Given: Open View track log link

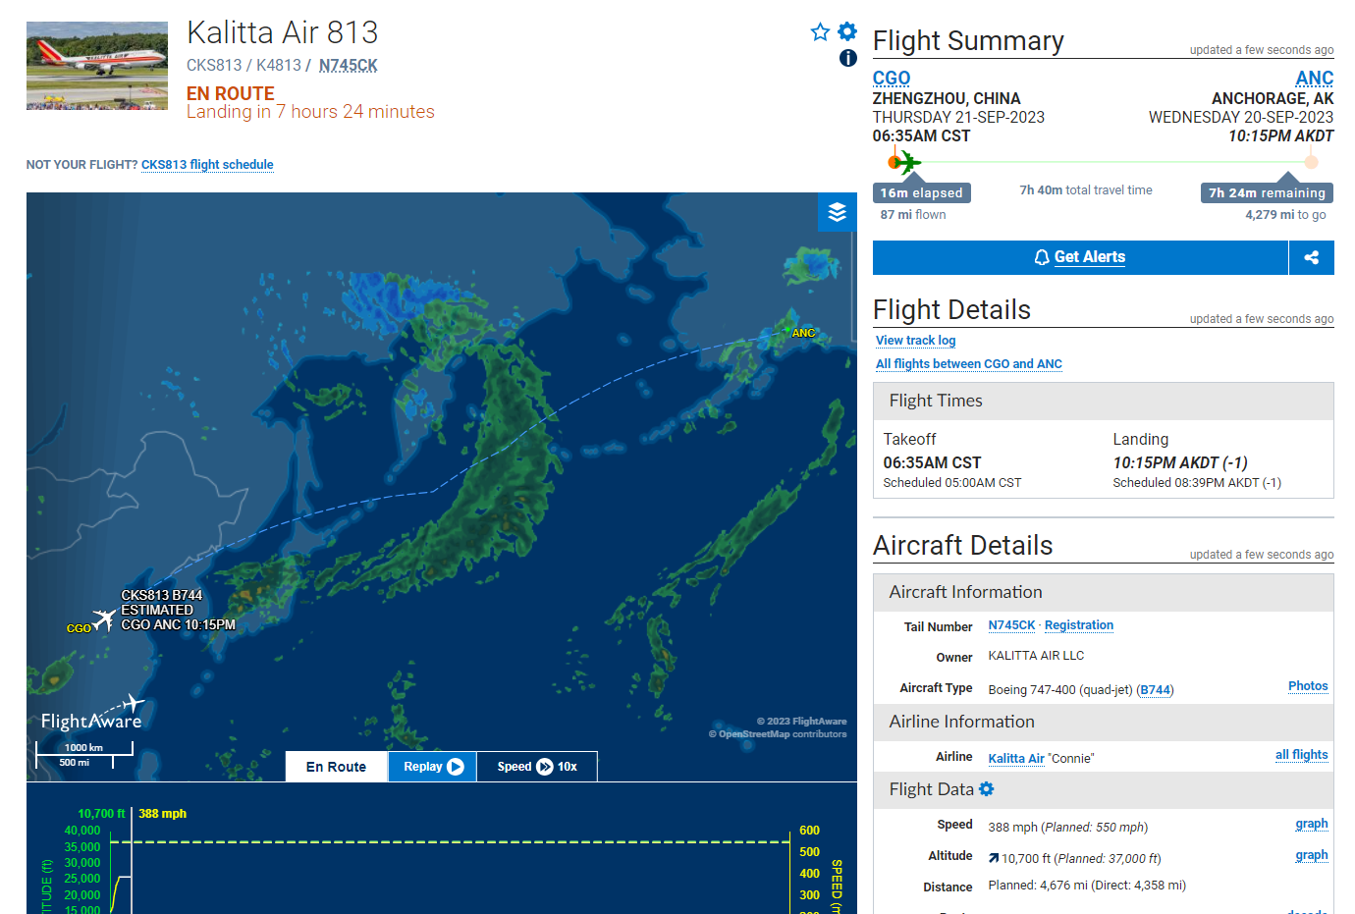Looking at the screenshot, I should (915, 341).
